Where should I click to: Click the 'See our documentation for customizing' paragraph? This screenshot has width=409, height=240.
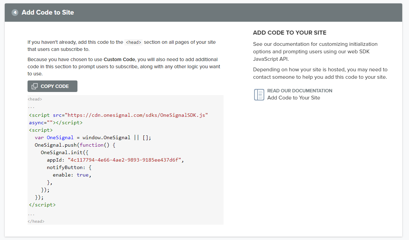pyautogui.click(x=315, y=51)
